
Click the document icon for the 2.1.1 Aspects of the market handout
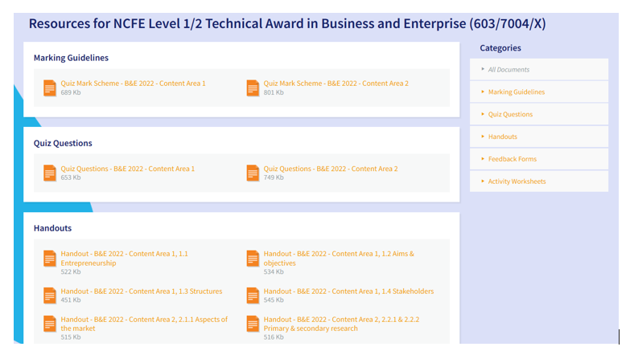[x=50, y=324]
